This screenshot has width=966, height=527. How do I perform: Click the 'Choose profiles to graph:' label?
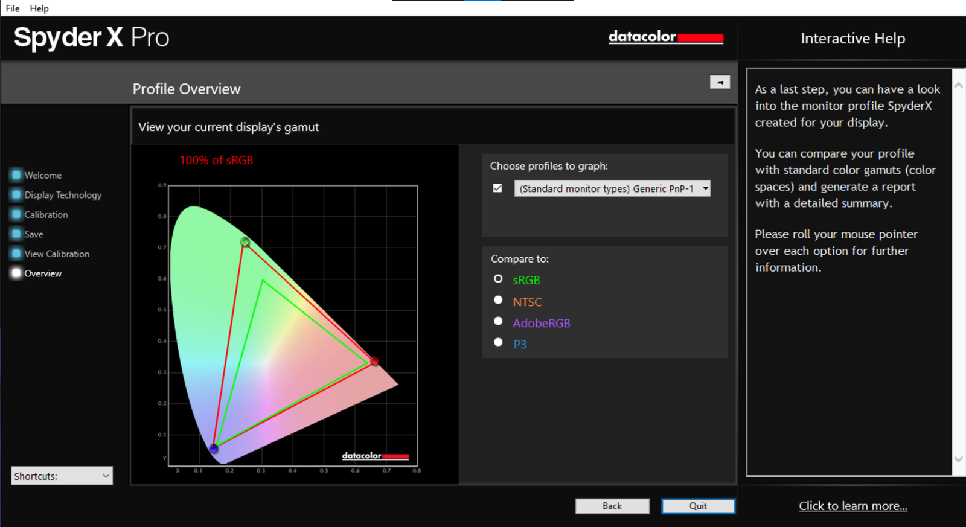click(x=549, y=166)
